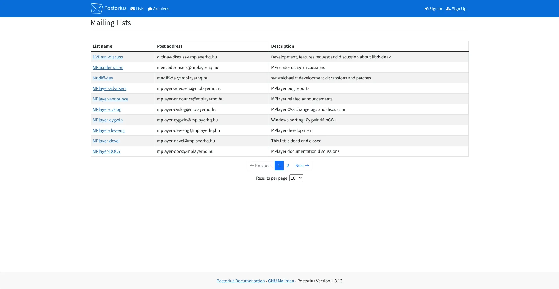This screenshot has width=559, height=289.
Task: Click the dvdnav-discuss@mplayerhq.hu address
Action: pos(187,57)
